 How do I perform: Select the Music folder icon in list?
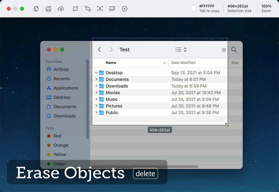click(101, 99)
